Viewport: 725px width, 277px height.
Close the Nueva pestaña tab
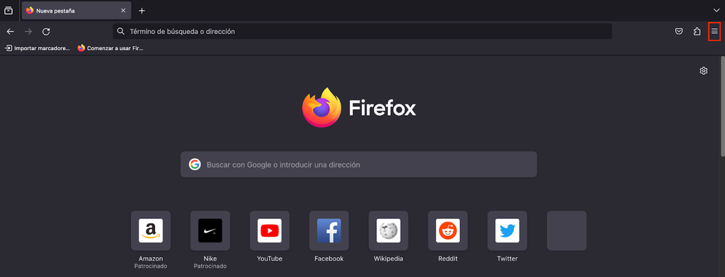point(123,11)
